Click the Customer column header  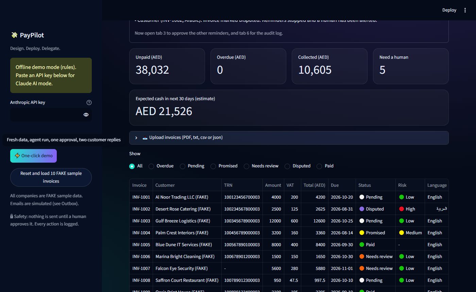pos(187,185)
